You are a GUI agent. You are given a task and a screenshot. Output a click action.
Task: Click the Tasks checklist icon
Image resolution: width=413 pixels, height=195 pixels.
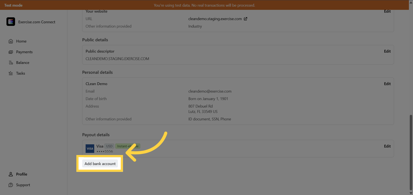click(11, 73)
